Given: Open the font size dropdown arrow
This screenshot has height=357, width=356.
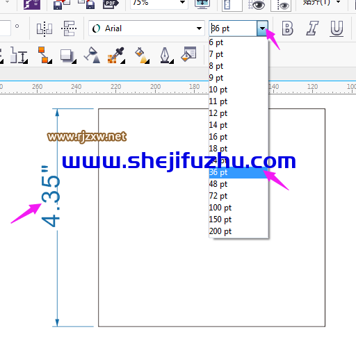Looking at the screenshot, I should click(x=262, y=28).
